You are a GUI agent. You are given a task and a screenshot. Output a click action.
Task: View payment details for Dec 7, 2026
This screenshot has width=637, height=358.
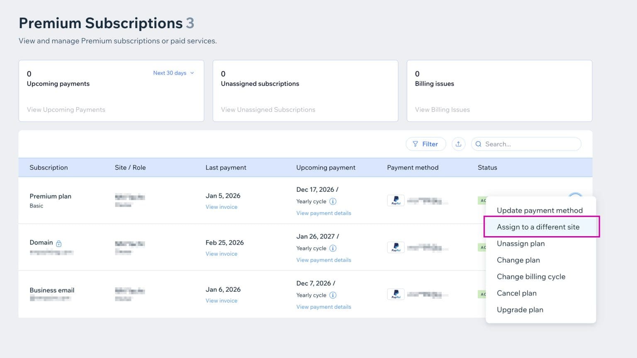click(323, 307)
